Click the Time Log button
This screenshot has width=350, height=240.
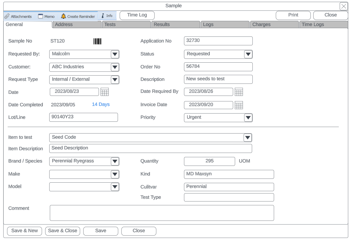pos(137,15)
